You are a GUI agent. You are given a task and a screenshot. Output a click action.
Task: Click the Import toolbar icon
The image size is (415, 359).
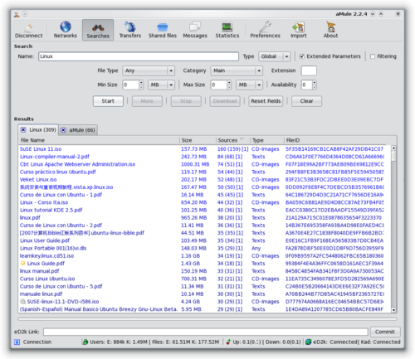[x=298, y=27]
